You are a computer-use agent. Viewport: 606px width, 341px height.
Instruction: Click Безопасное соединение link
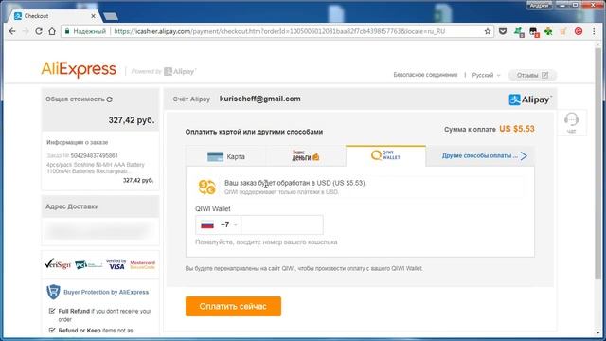[425, 75]
